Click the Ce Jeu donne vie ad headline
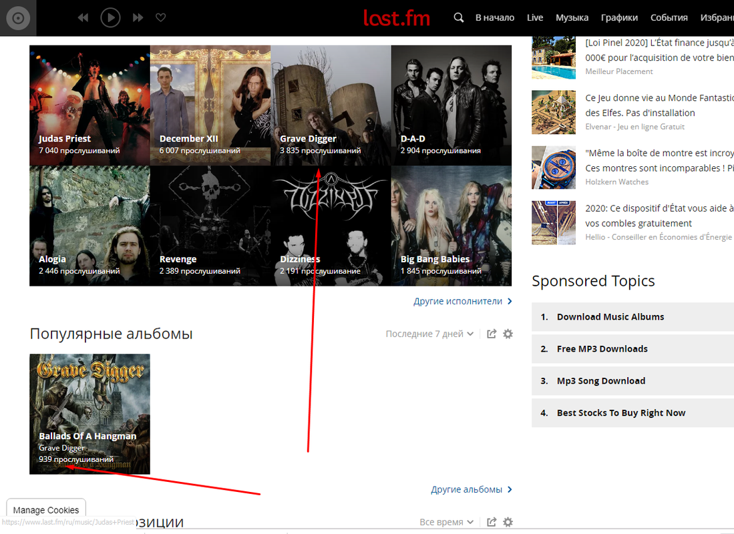This screenshot has height=534, width=734. pyautogui.click(x=659, y=105)
